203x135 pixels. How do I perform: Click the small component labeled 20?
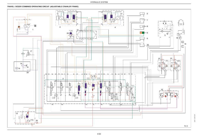37,123
